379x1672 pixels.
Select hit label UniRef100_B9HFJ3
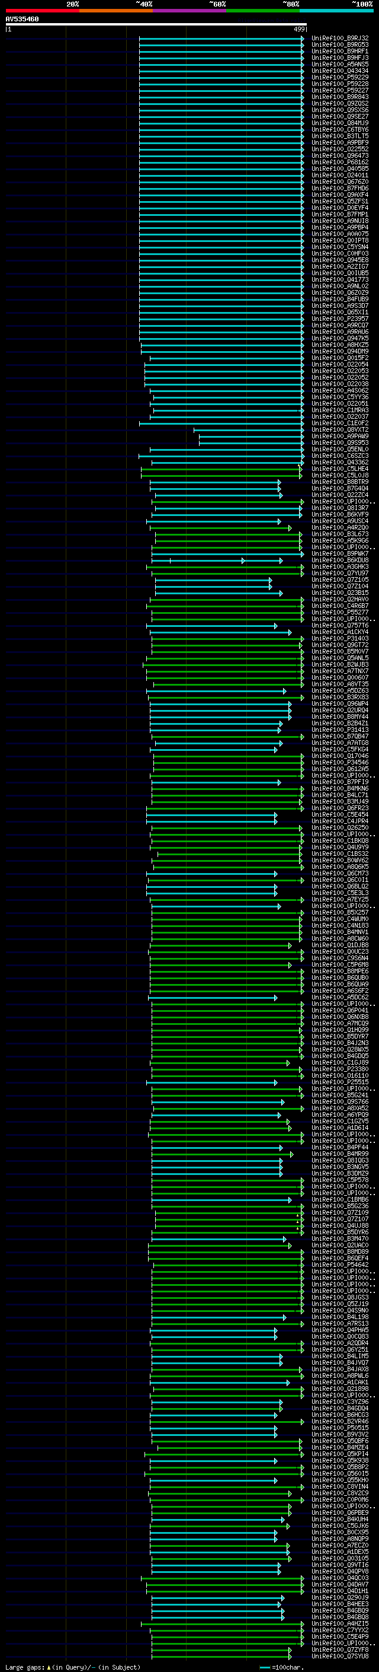tap(340, 58)
